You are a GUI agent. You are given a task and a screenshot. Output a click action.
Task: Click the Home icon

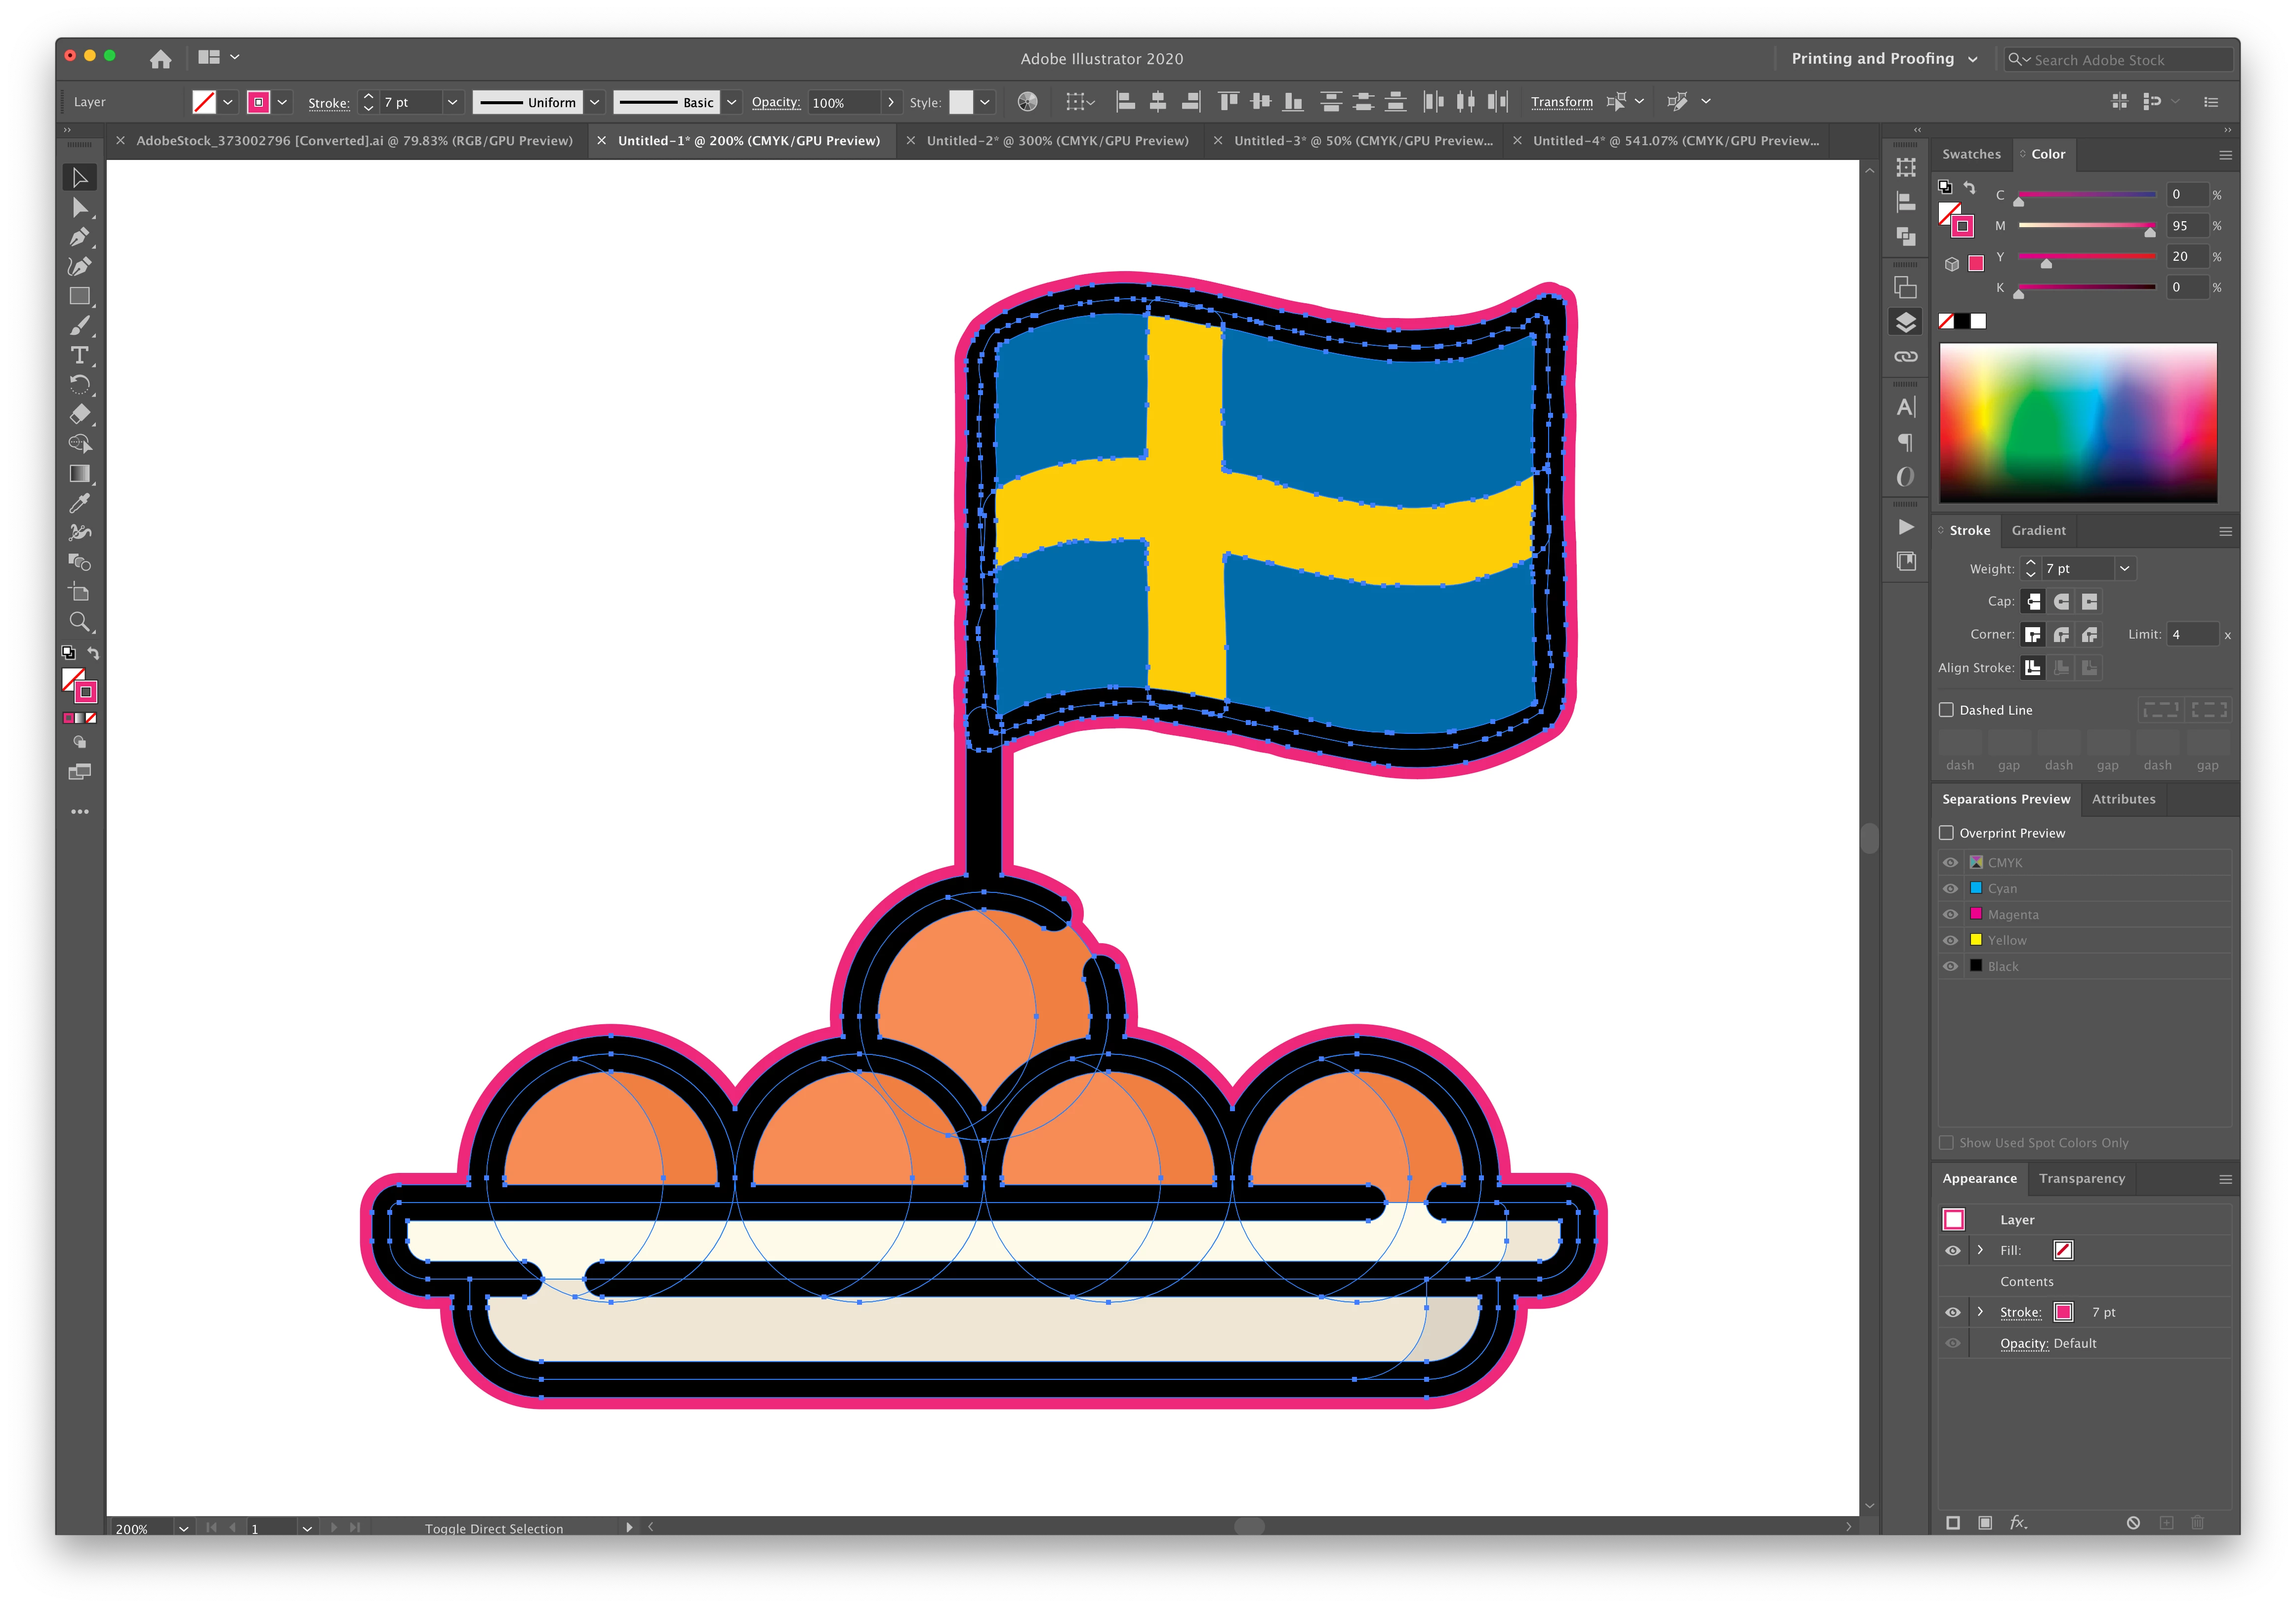160,59
